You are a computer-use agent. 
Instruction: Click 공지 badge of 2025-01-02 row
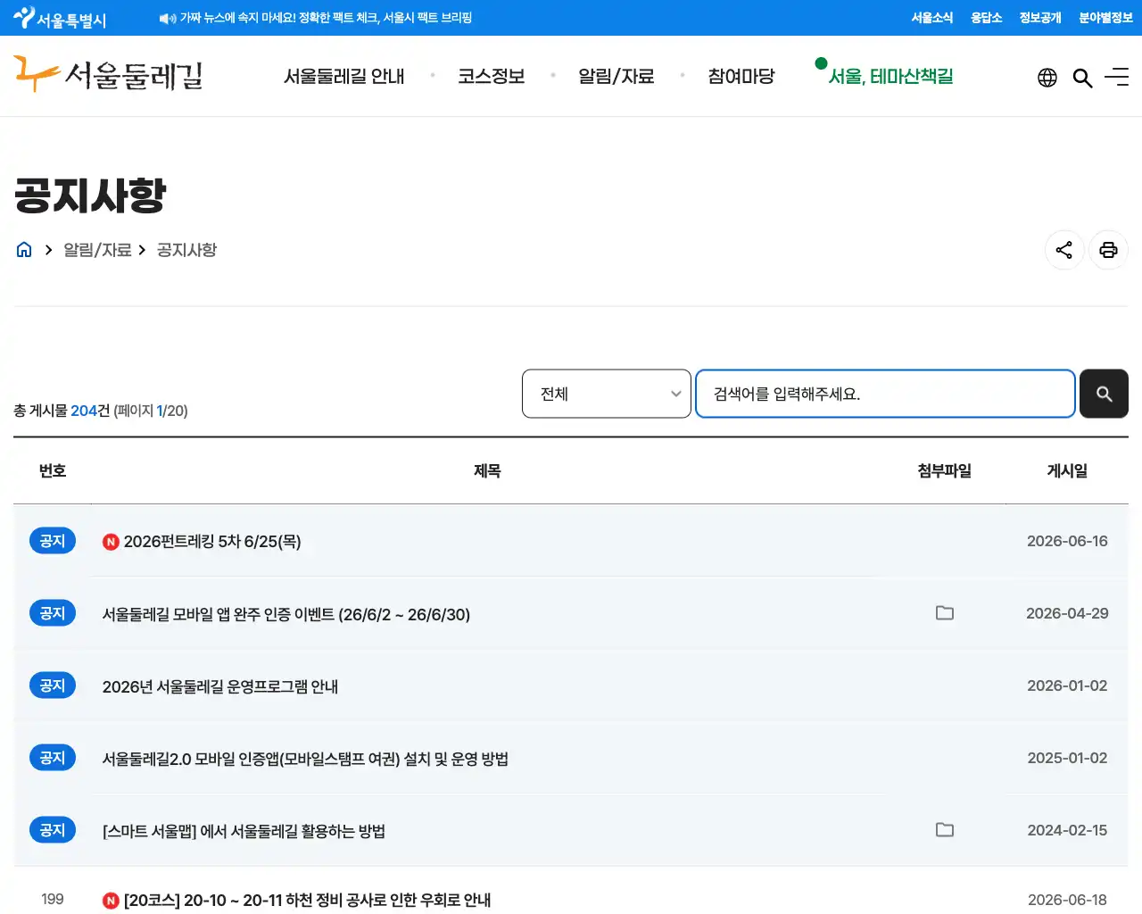(x=53, y=758)
